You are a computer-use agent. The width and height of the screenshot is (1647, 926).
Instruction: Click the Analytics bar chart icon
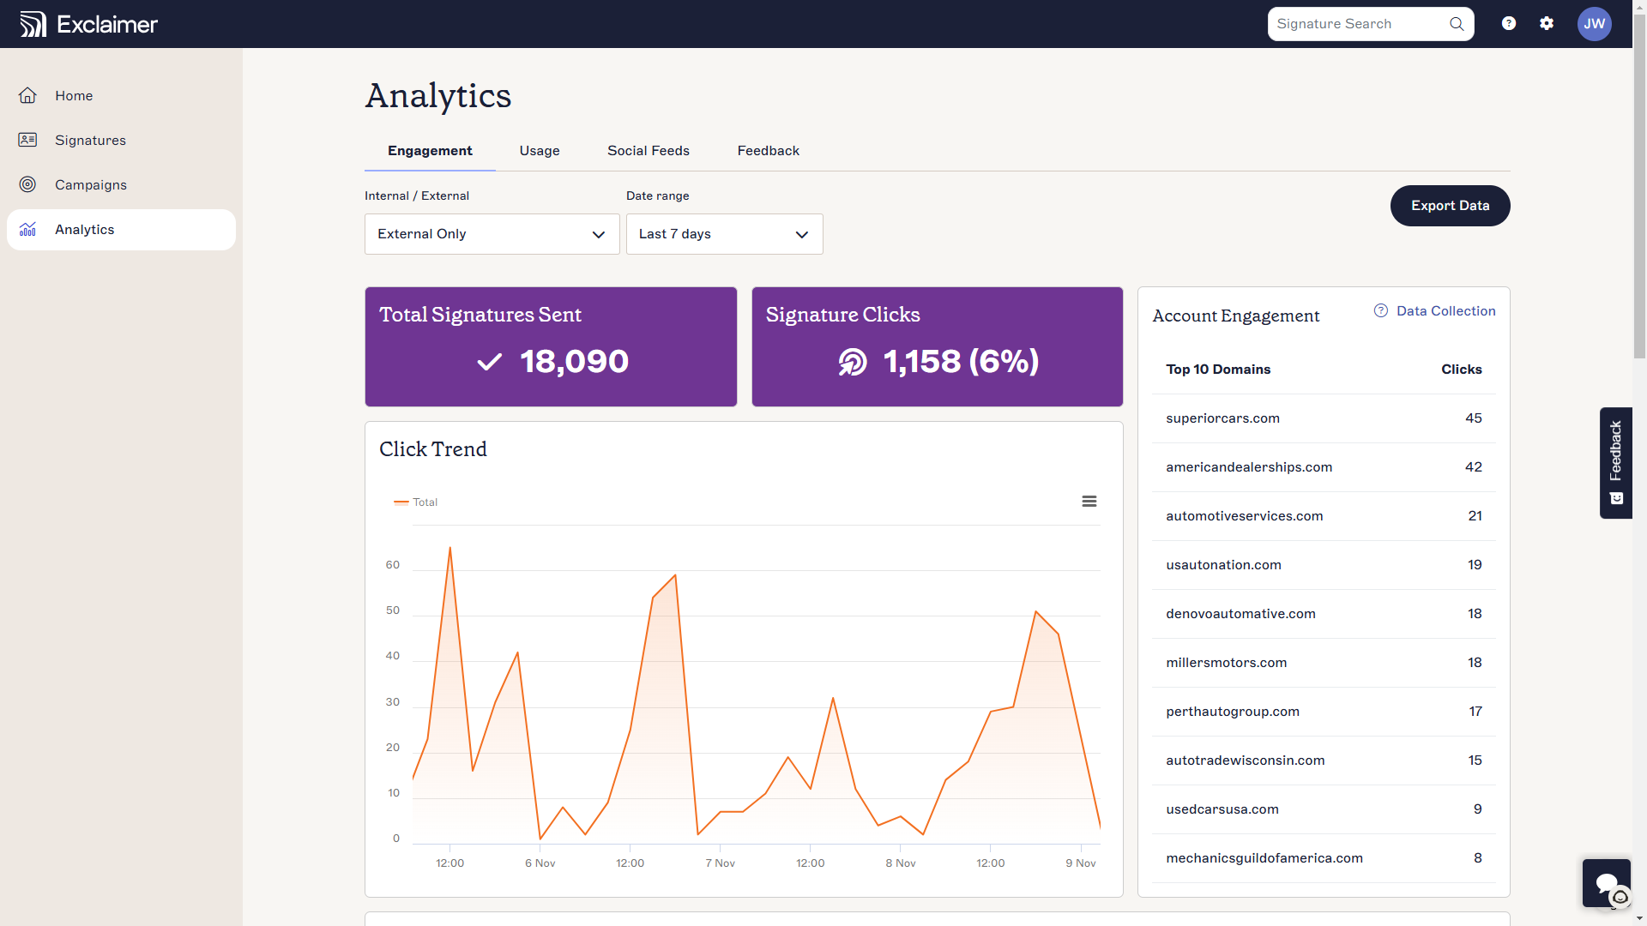click(x=27, y=229)
